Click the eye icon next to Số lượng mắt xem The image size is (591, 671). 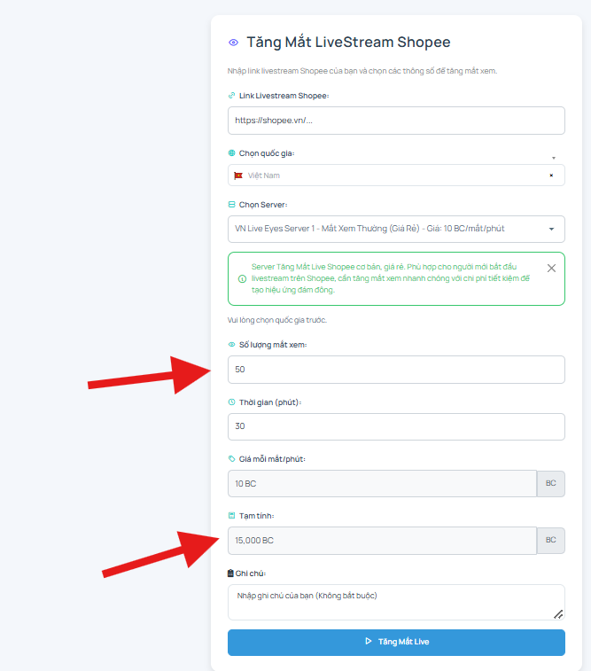pyautogui.click(x=231, y=345)
